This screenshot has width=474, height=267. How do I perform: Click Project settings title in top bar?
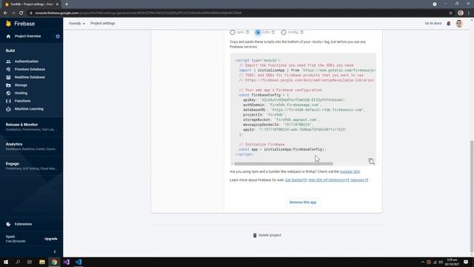[x=103, y=23]
